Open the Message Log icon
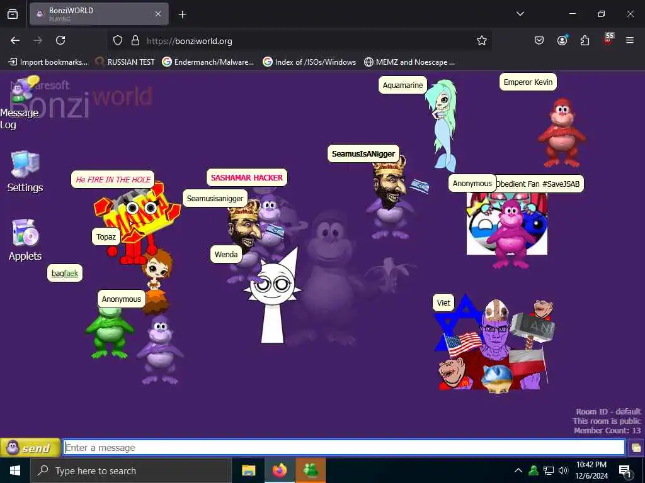 point(25,88)
